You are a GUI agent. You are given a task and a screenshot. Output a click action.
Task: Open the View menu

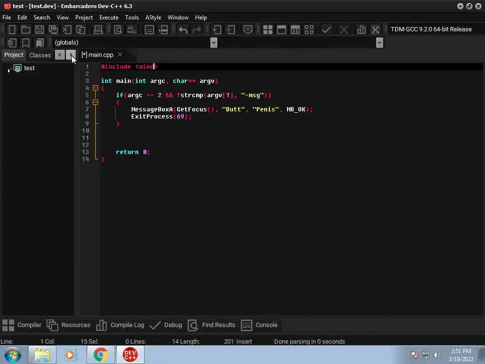63,18
